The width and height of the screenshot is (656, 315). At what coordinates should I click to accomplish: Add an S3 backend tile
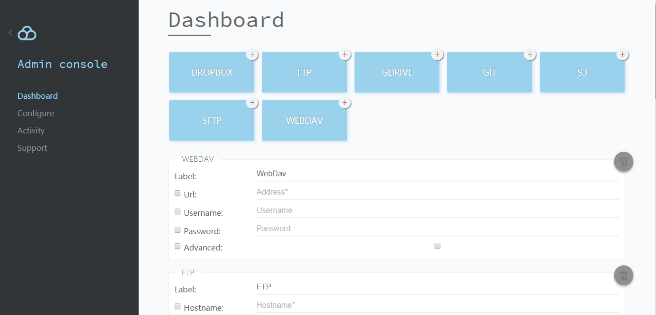click(582, 72)
